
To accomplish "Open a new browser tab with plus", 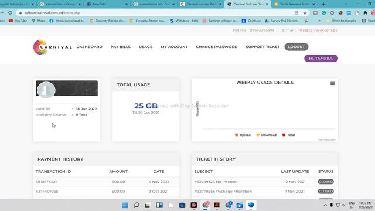I will (x=323, y=4).
